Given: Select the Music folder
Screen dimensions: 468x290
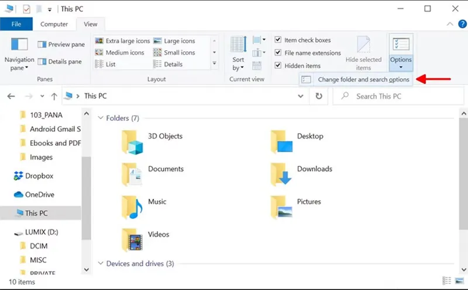Looking at the screenshot, I should 144,208.
